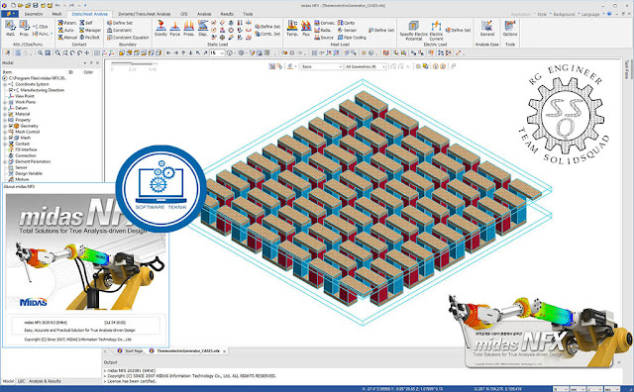Click Comb. Set in Static Load group

(267, 34)
